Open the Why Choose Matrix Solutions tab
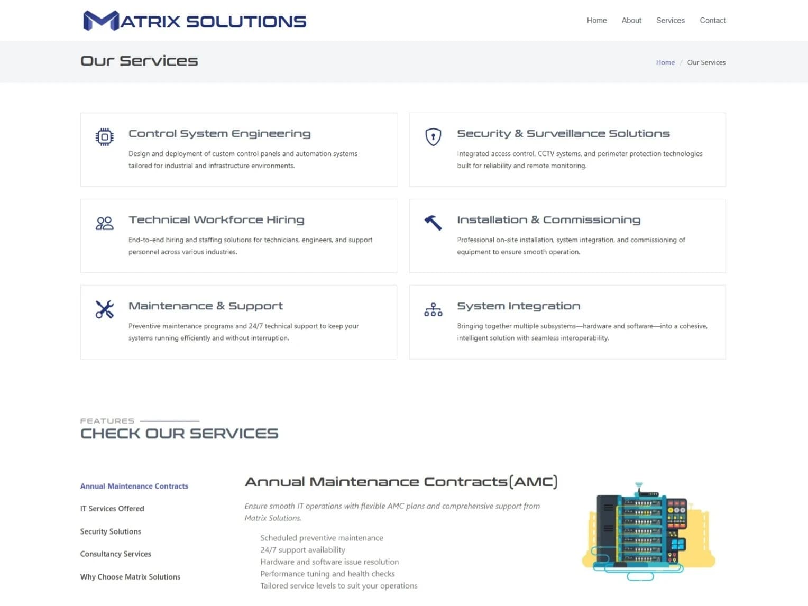The height and width of the screenshot is (606, 808). (130, 577)
